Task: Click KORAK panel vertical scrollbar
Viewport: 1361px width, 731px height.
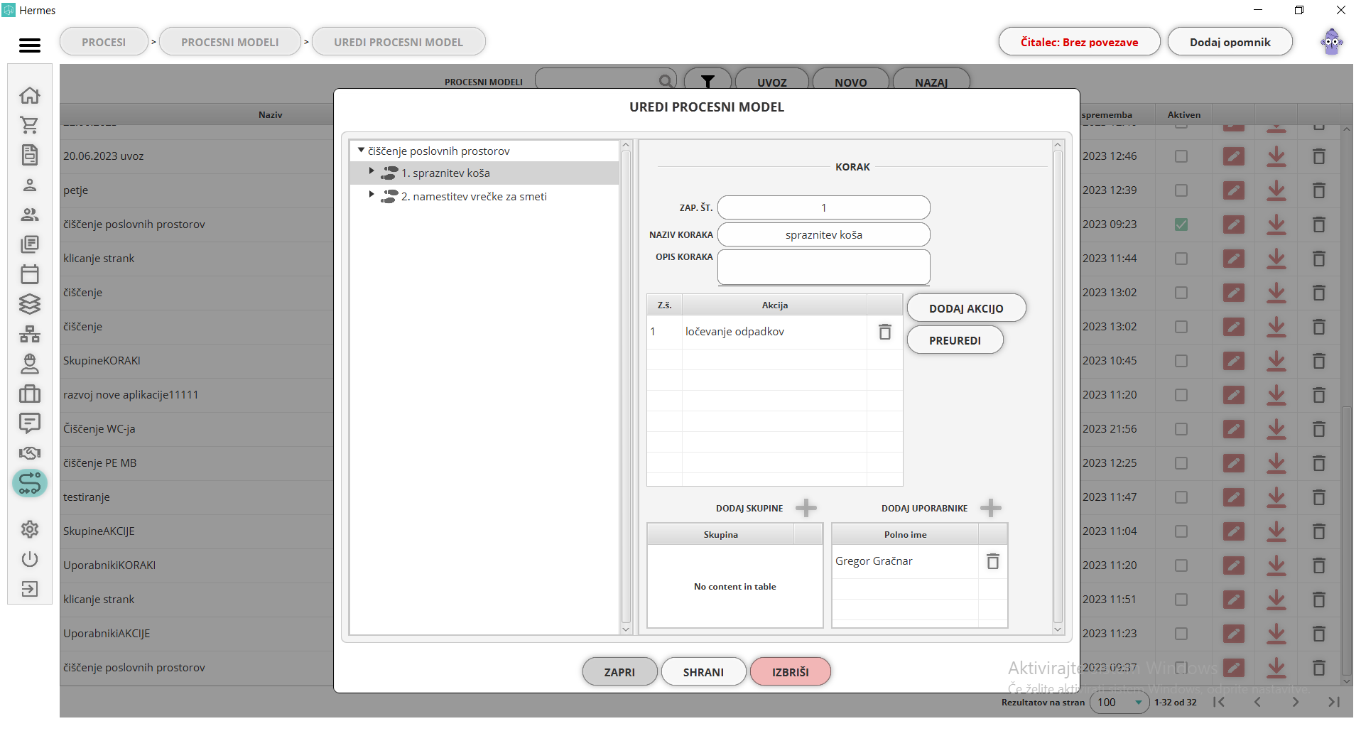Action: pos(1058,387)
